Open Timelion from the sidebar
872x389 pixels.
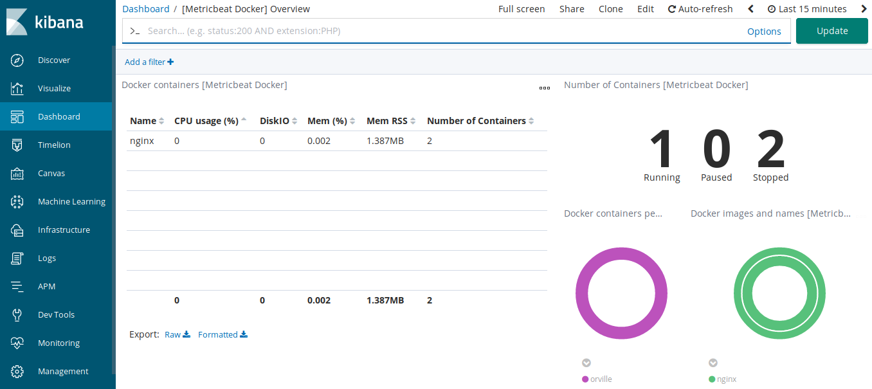[x=53, y=145]
